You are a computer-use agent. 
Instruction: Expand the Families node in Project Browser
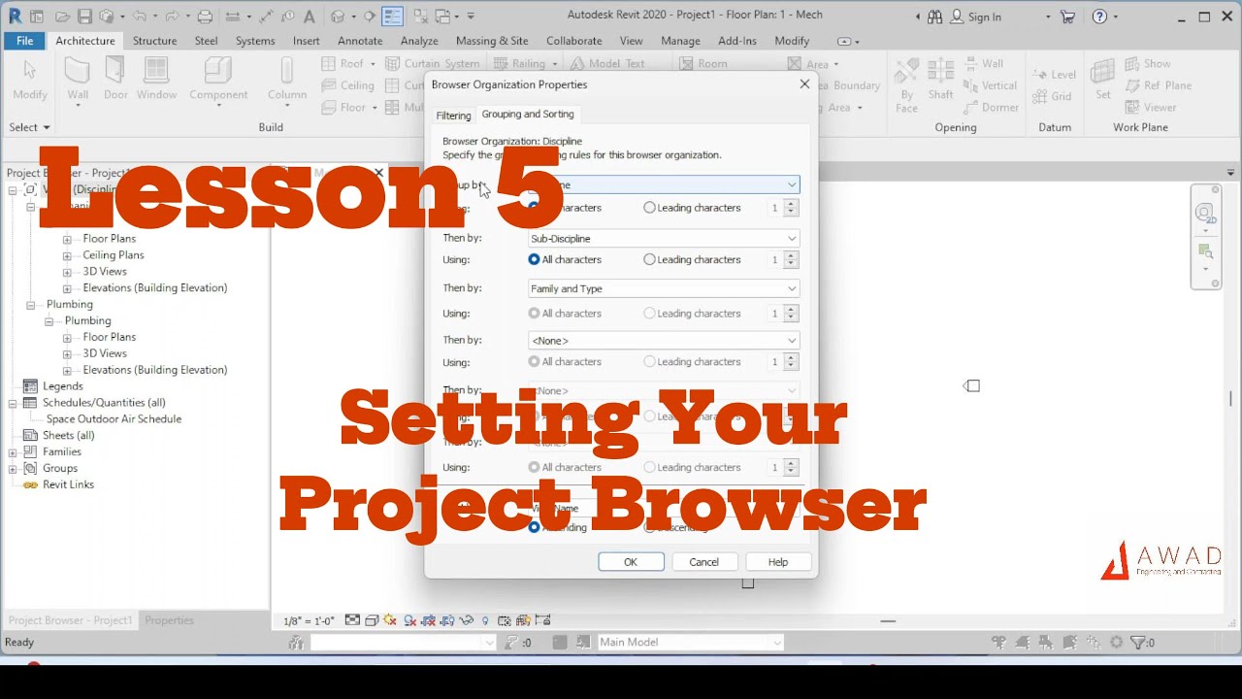coord(14,451)
